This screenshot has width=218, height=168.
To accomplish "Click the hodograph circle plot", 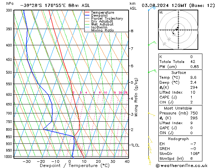I will point(177,30).
